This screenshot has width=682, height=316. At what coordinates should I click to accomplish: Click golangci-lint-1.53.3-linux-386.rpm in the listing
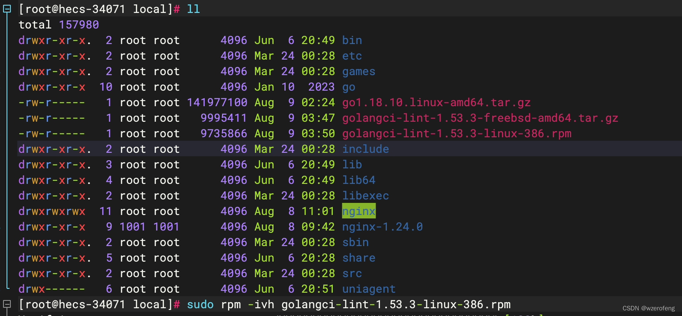457,133
